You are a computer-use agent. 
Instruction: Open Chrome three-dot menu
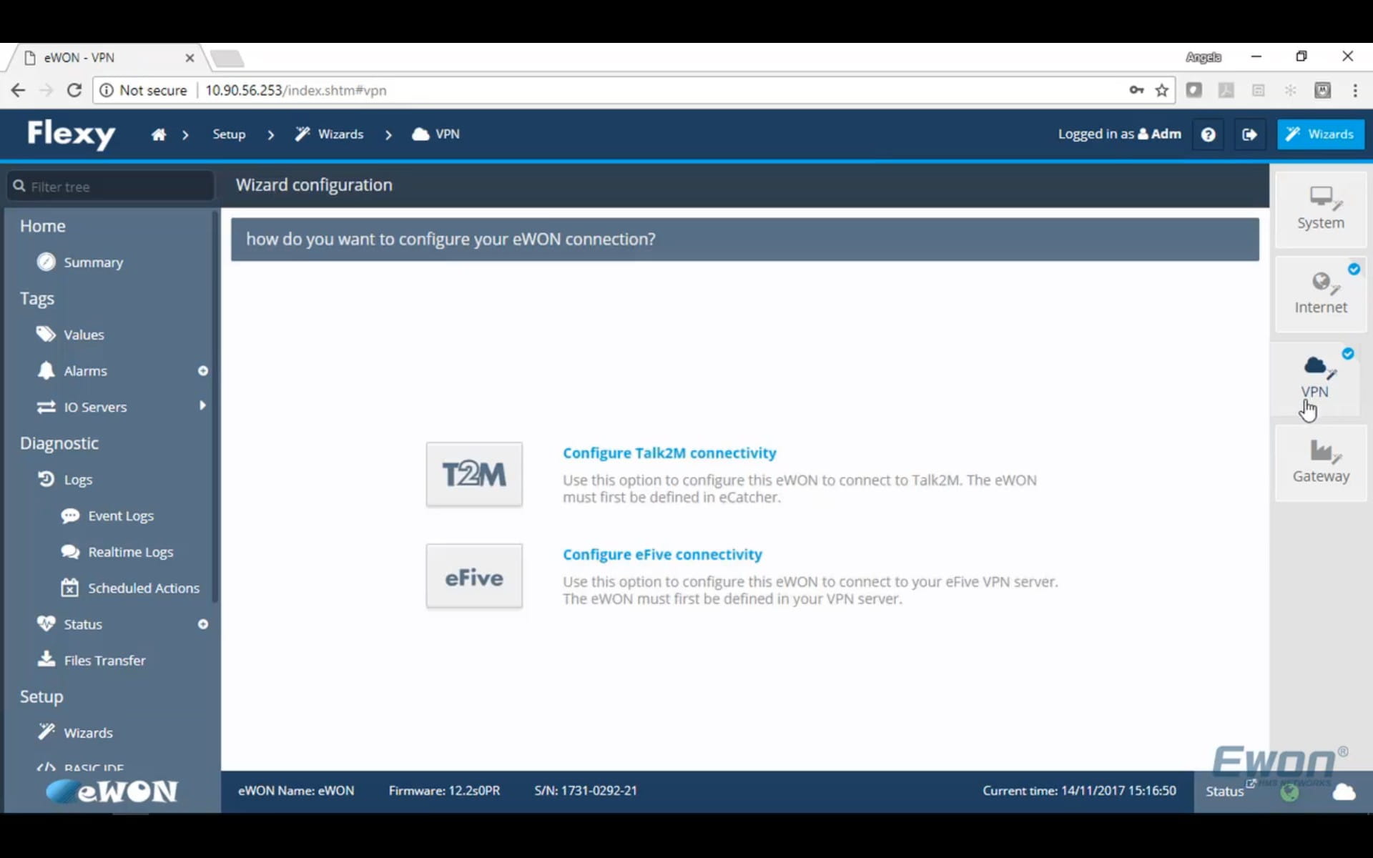[x=1355, y=90]
